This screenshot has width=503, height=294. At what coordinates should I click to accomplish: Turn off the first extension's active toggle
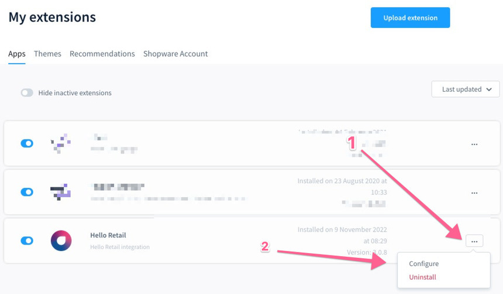click(27, 143)
